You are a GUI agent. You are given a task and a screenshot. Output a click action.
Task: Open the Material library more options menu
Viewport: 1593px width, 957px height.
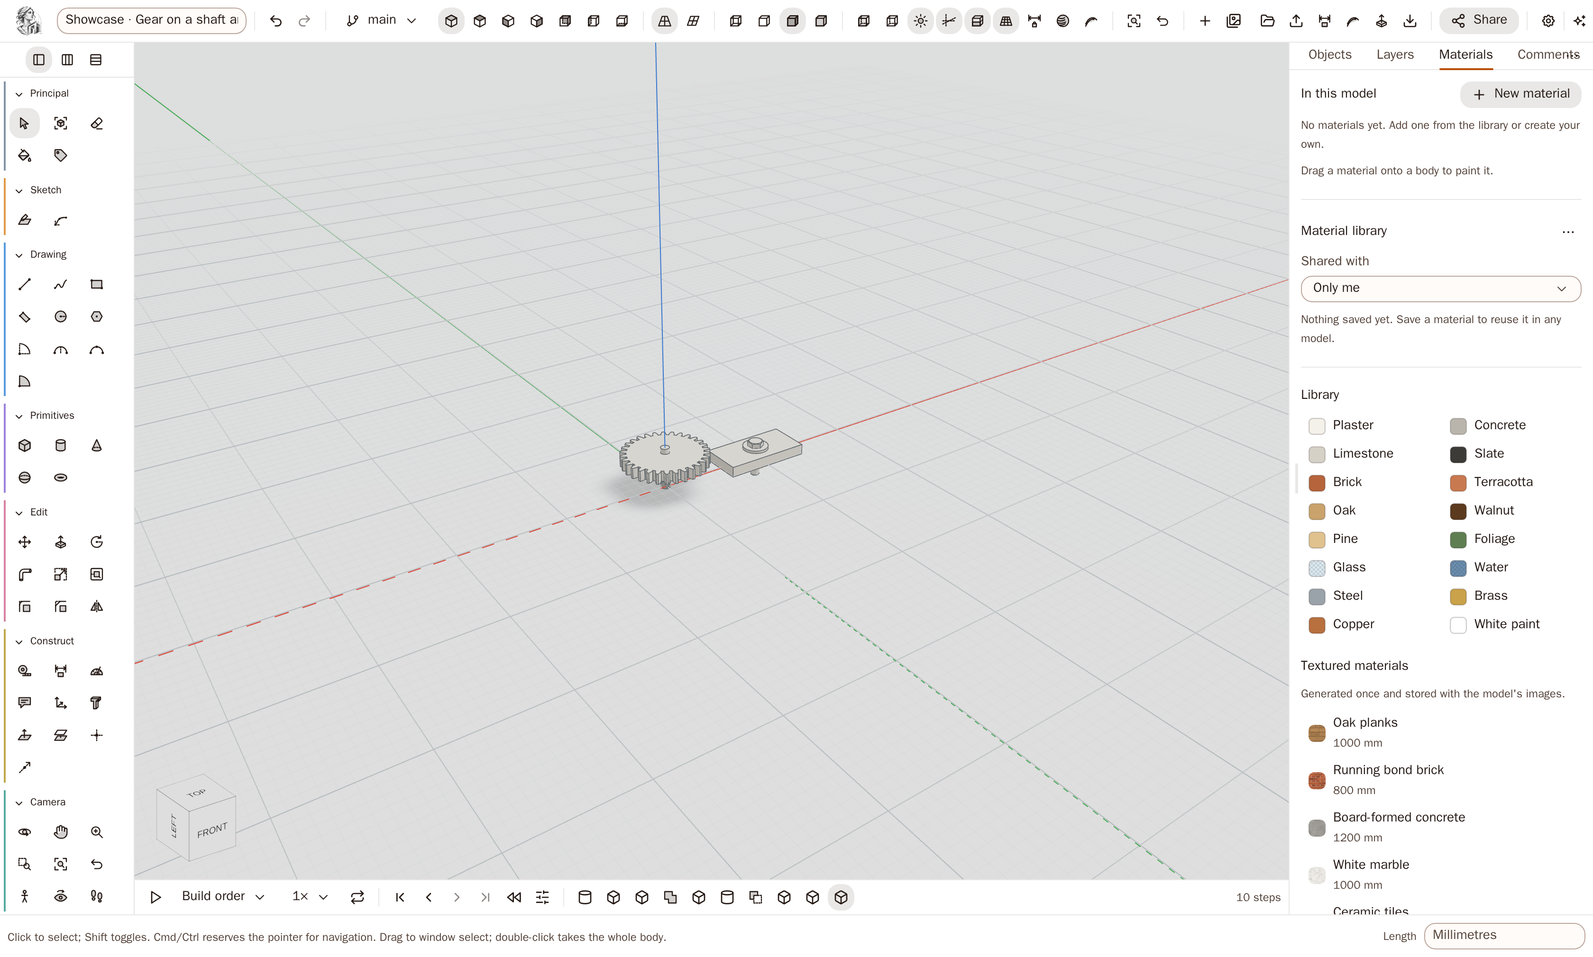1568,232
